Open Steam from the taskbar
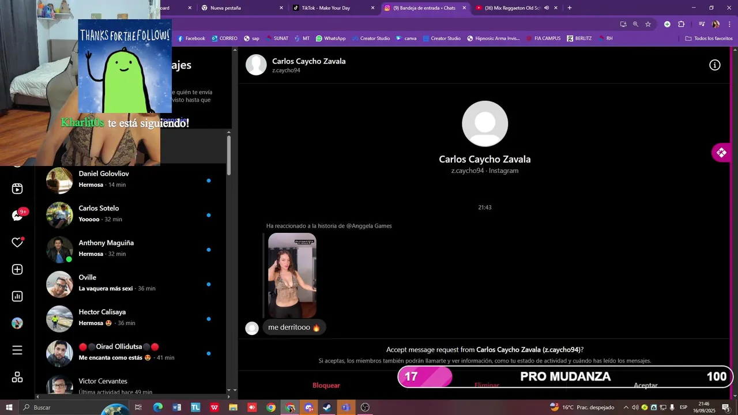Screen dimensions: 738x415 tap(327, 408)
